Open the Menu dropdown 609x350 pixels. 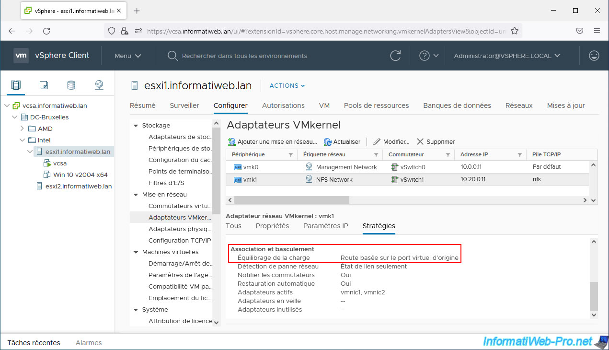tap(128, 56)
